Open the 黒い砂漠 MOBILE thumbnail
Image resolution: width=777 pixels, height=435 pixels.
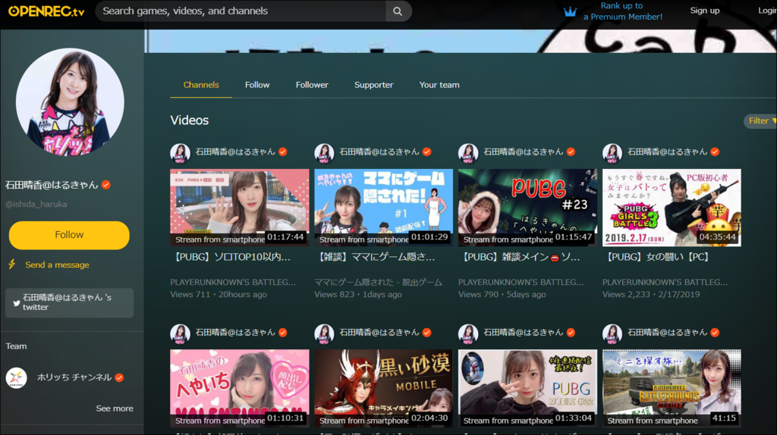tap(383, 389)
